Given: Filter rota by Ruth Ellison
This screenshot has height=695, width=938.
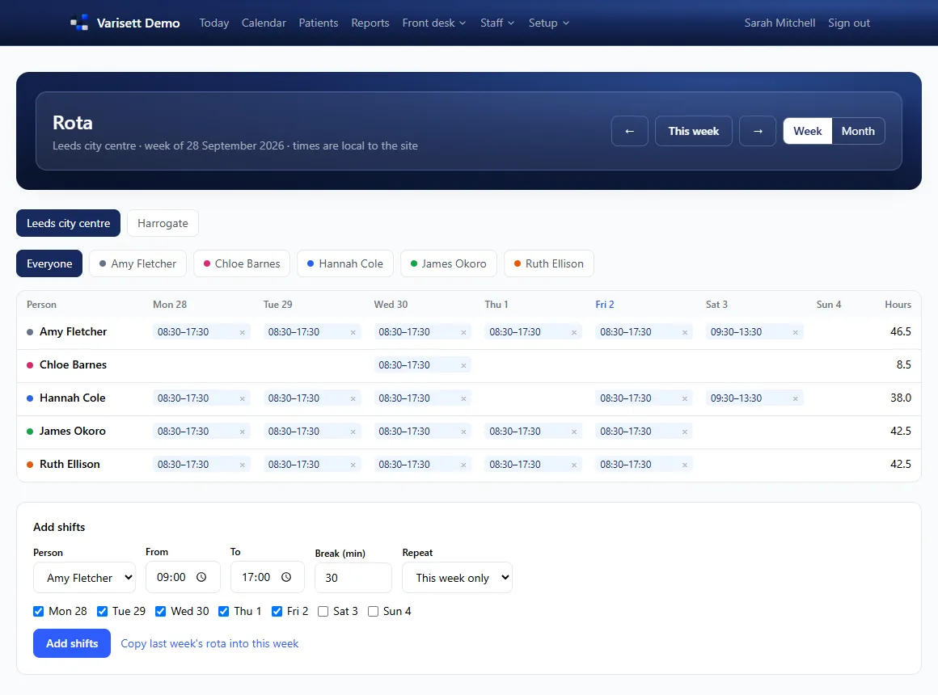Looking at the screenshot, I should pyautogui.click(x=549, y=263).
